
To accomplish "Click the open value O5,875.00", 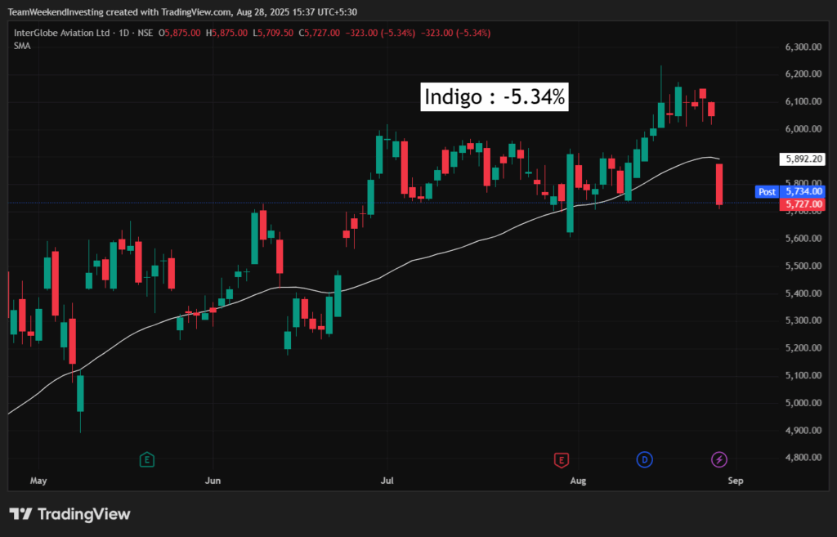I will (179, 33).
